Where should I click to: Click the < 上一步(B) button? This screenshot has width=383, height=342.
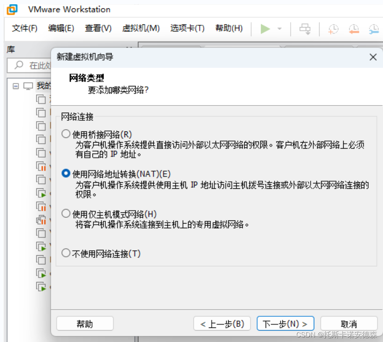[x=222, y=324]
